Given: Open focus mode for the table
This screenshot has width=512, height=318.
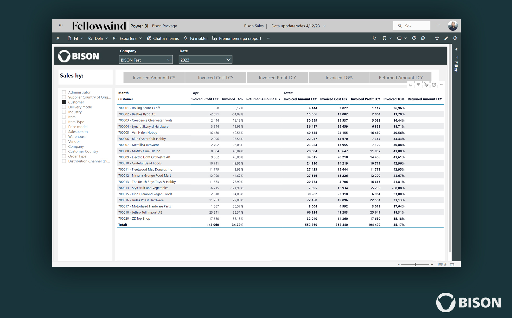Looking at the screenshot, I should point(434,85).
